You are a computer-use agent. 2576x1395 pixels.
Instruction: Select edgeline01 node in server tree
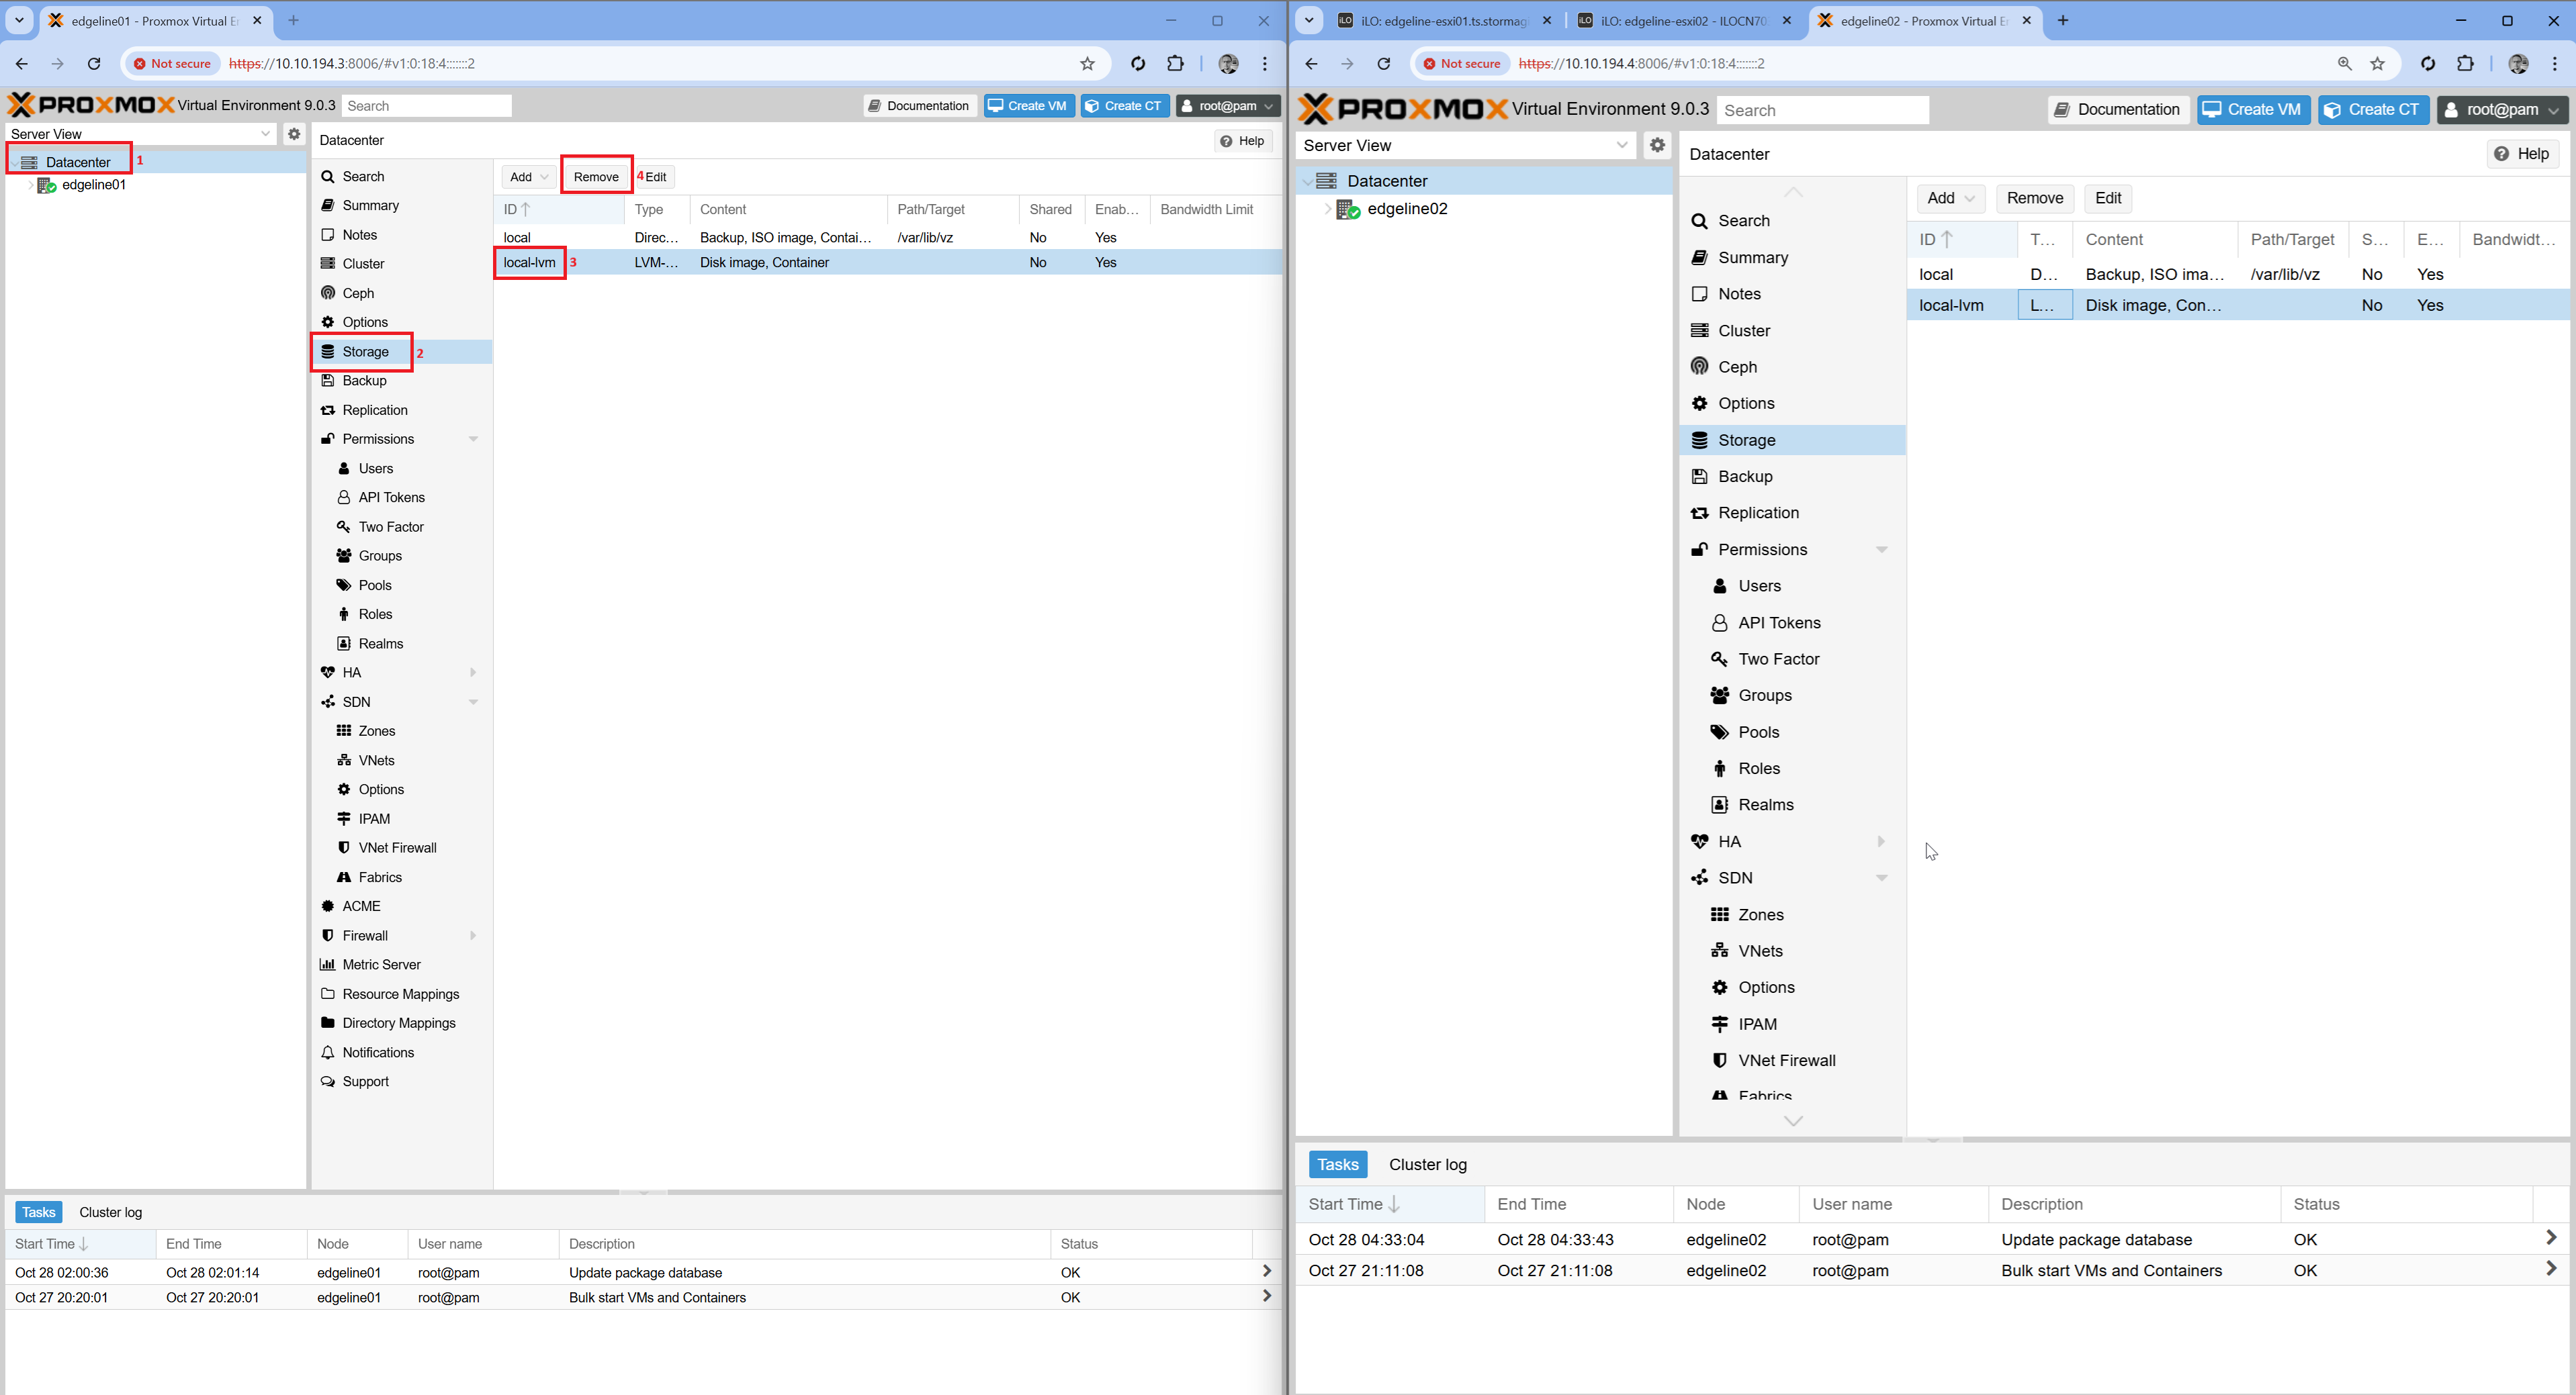pyautogui.click(x=94, y=185)
